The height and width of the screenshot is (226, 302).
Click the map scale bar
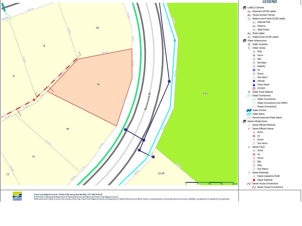pos(210,182)
